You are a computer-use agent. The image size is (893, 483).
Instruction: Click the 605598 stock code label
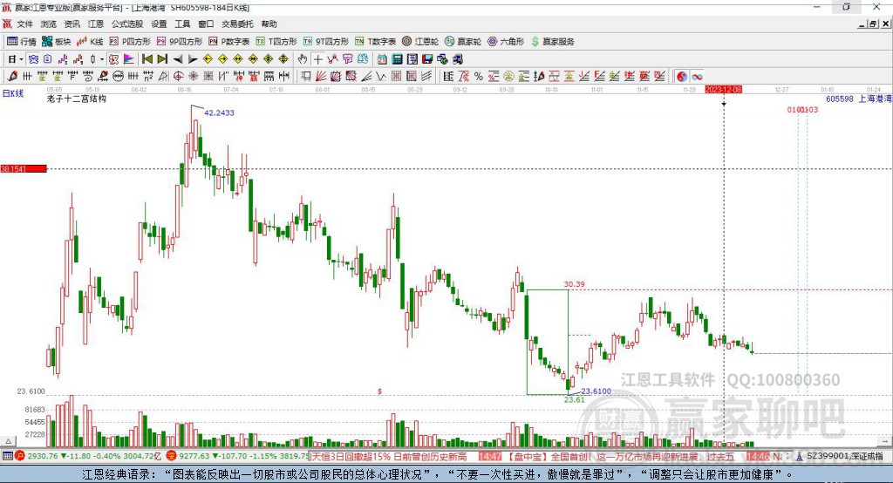pyautogui.click(x=840, y=99)
